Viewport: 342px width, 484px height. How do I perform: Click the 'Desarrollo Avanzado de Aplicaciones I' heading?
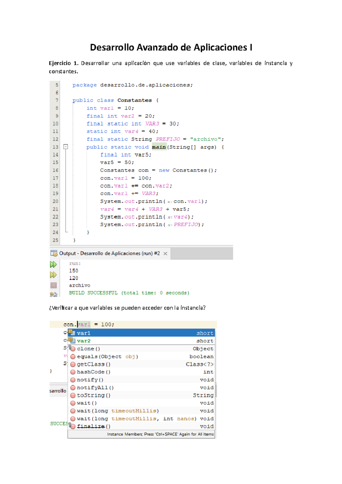click(171, 47)
